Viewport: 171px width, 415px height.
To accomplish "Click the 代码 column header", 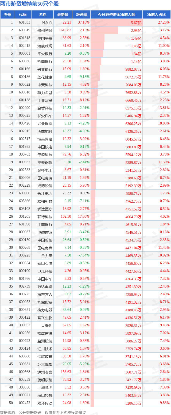I will click(23, 15).
